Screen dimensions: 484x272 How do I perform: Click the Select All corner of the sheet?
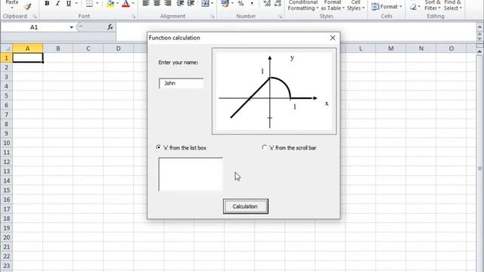coord(7,48)
